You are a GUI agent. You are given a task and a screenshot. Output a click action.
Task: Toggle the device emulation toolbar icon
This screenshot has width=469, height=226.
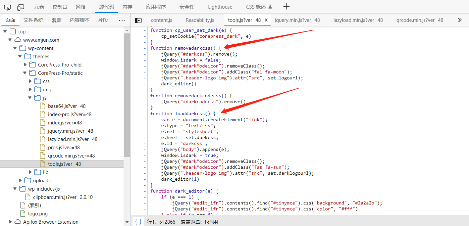pos(21,7)
